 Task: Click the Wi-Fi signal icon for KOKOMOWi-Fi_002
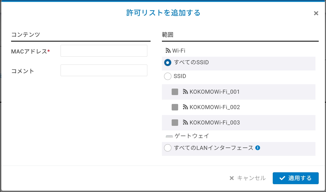(185, 107)
